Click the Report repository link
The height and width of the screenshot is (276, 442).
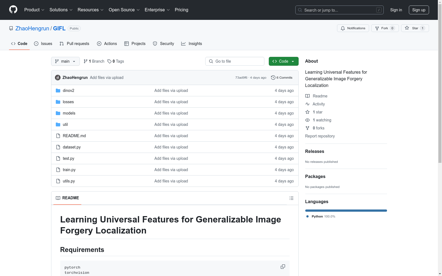tap(320, 136)
